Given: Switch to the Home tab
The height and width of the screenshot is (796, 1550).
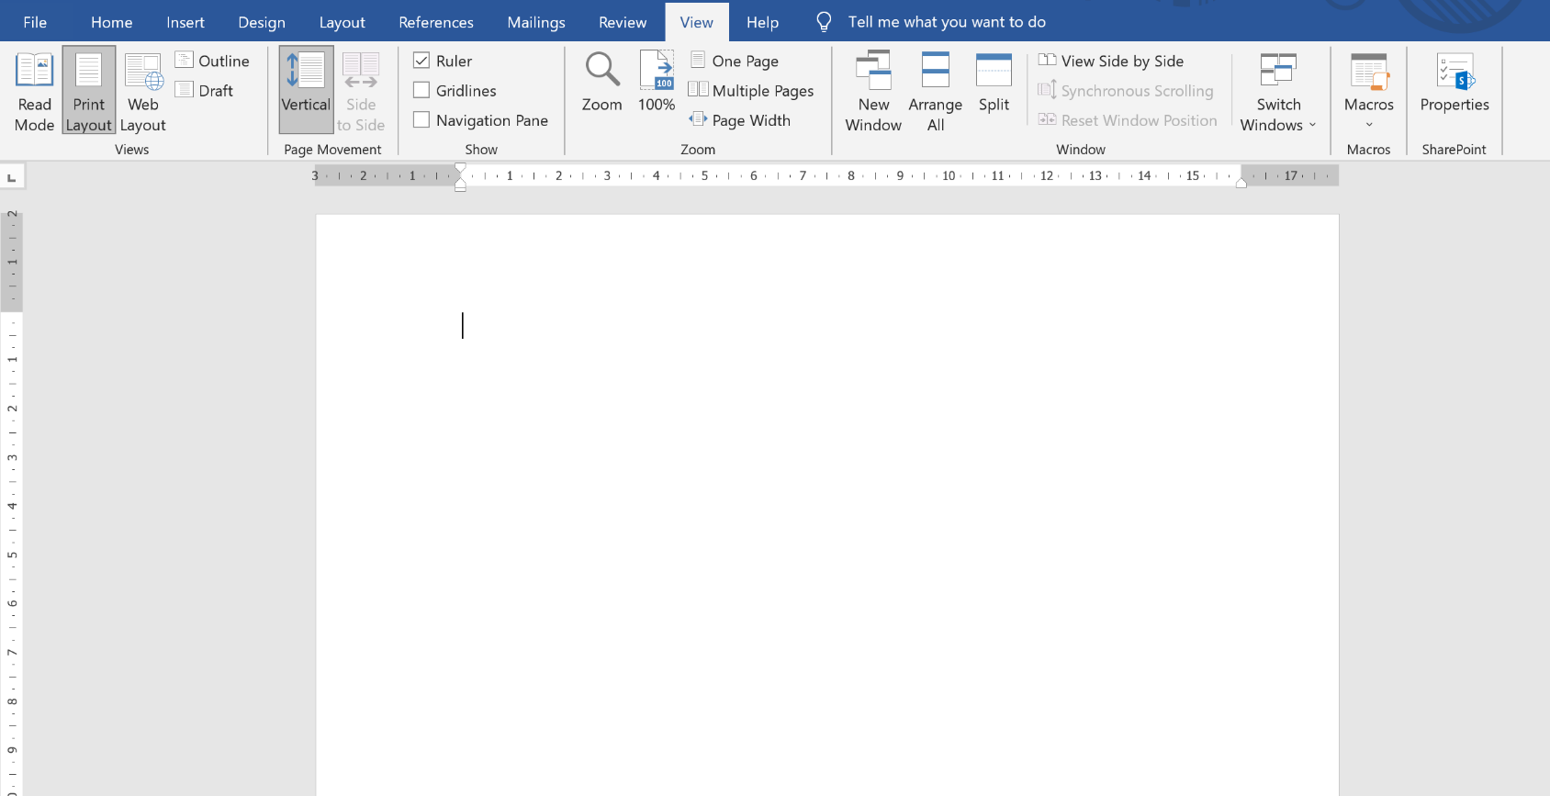Looking at the screenshot, I should point(112,22).
